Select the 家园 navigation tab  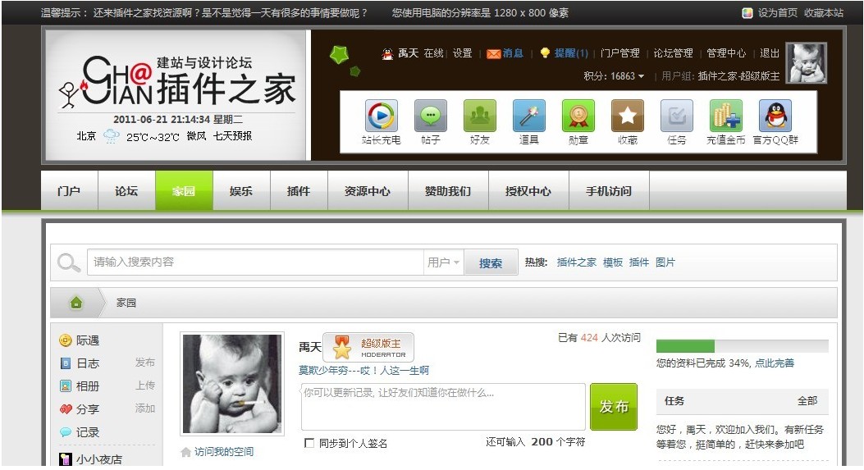pyautogui.click(x=184, y=190)
